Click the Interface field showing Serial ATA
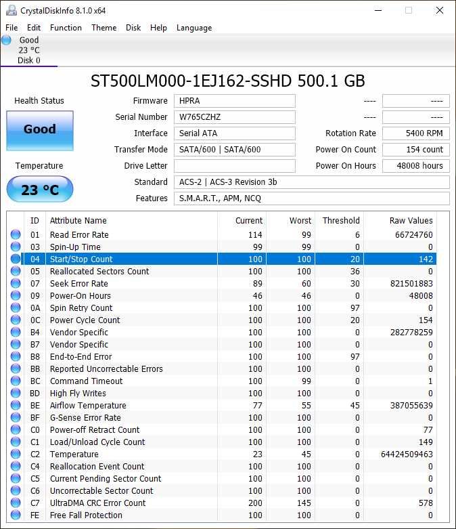 [235, 133]
